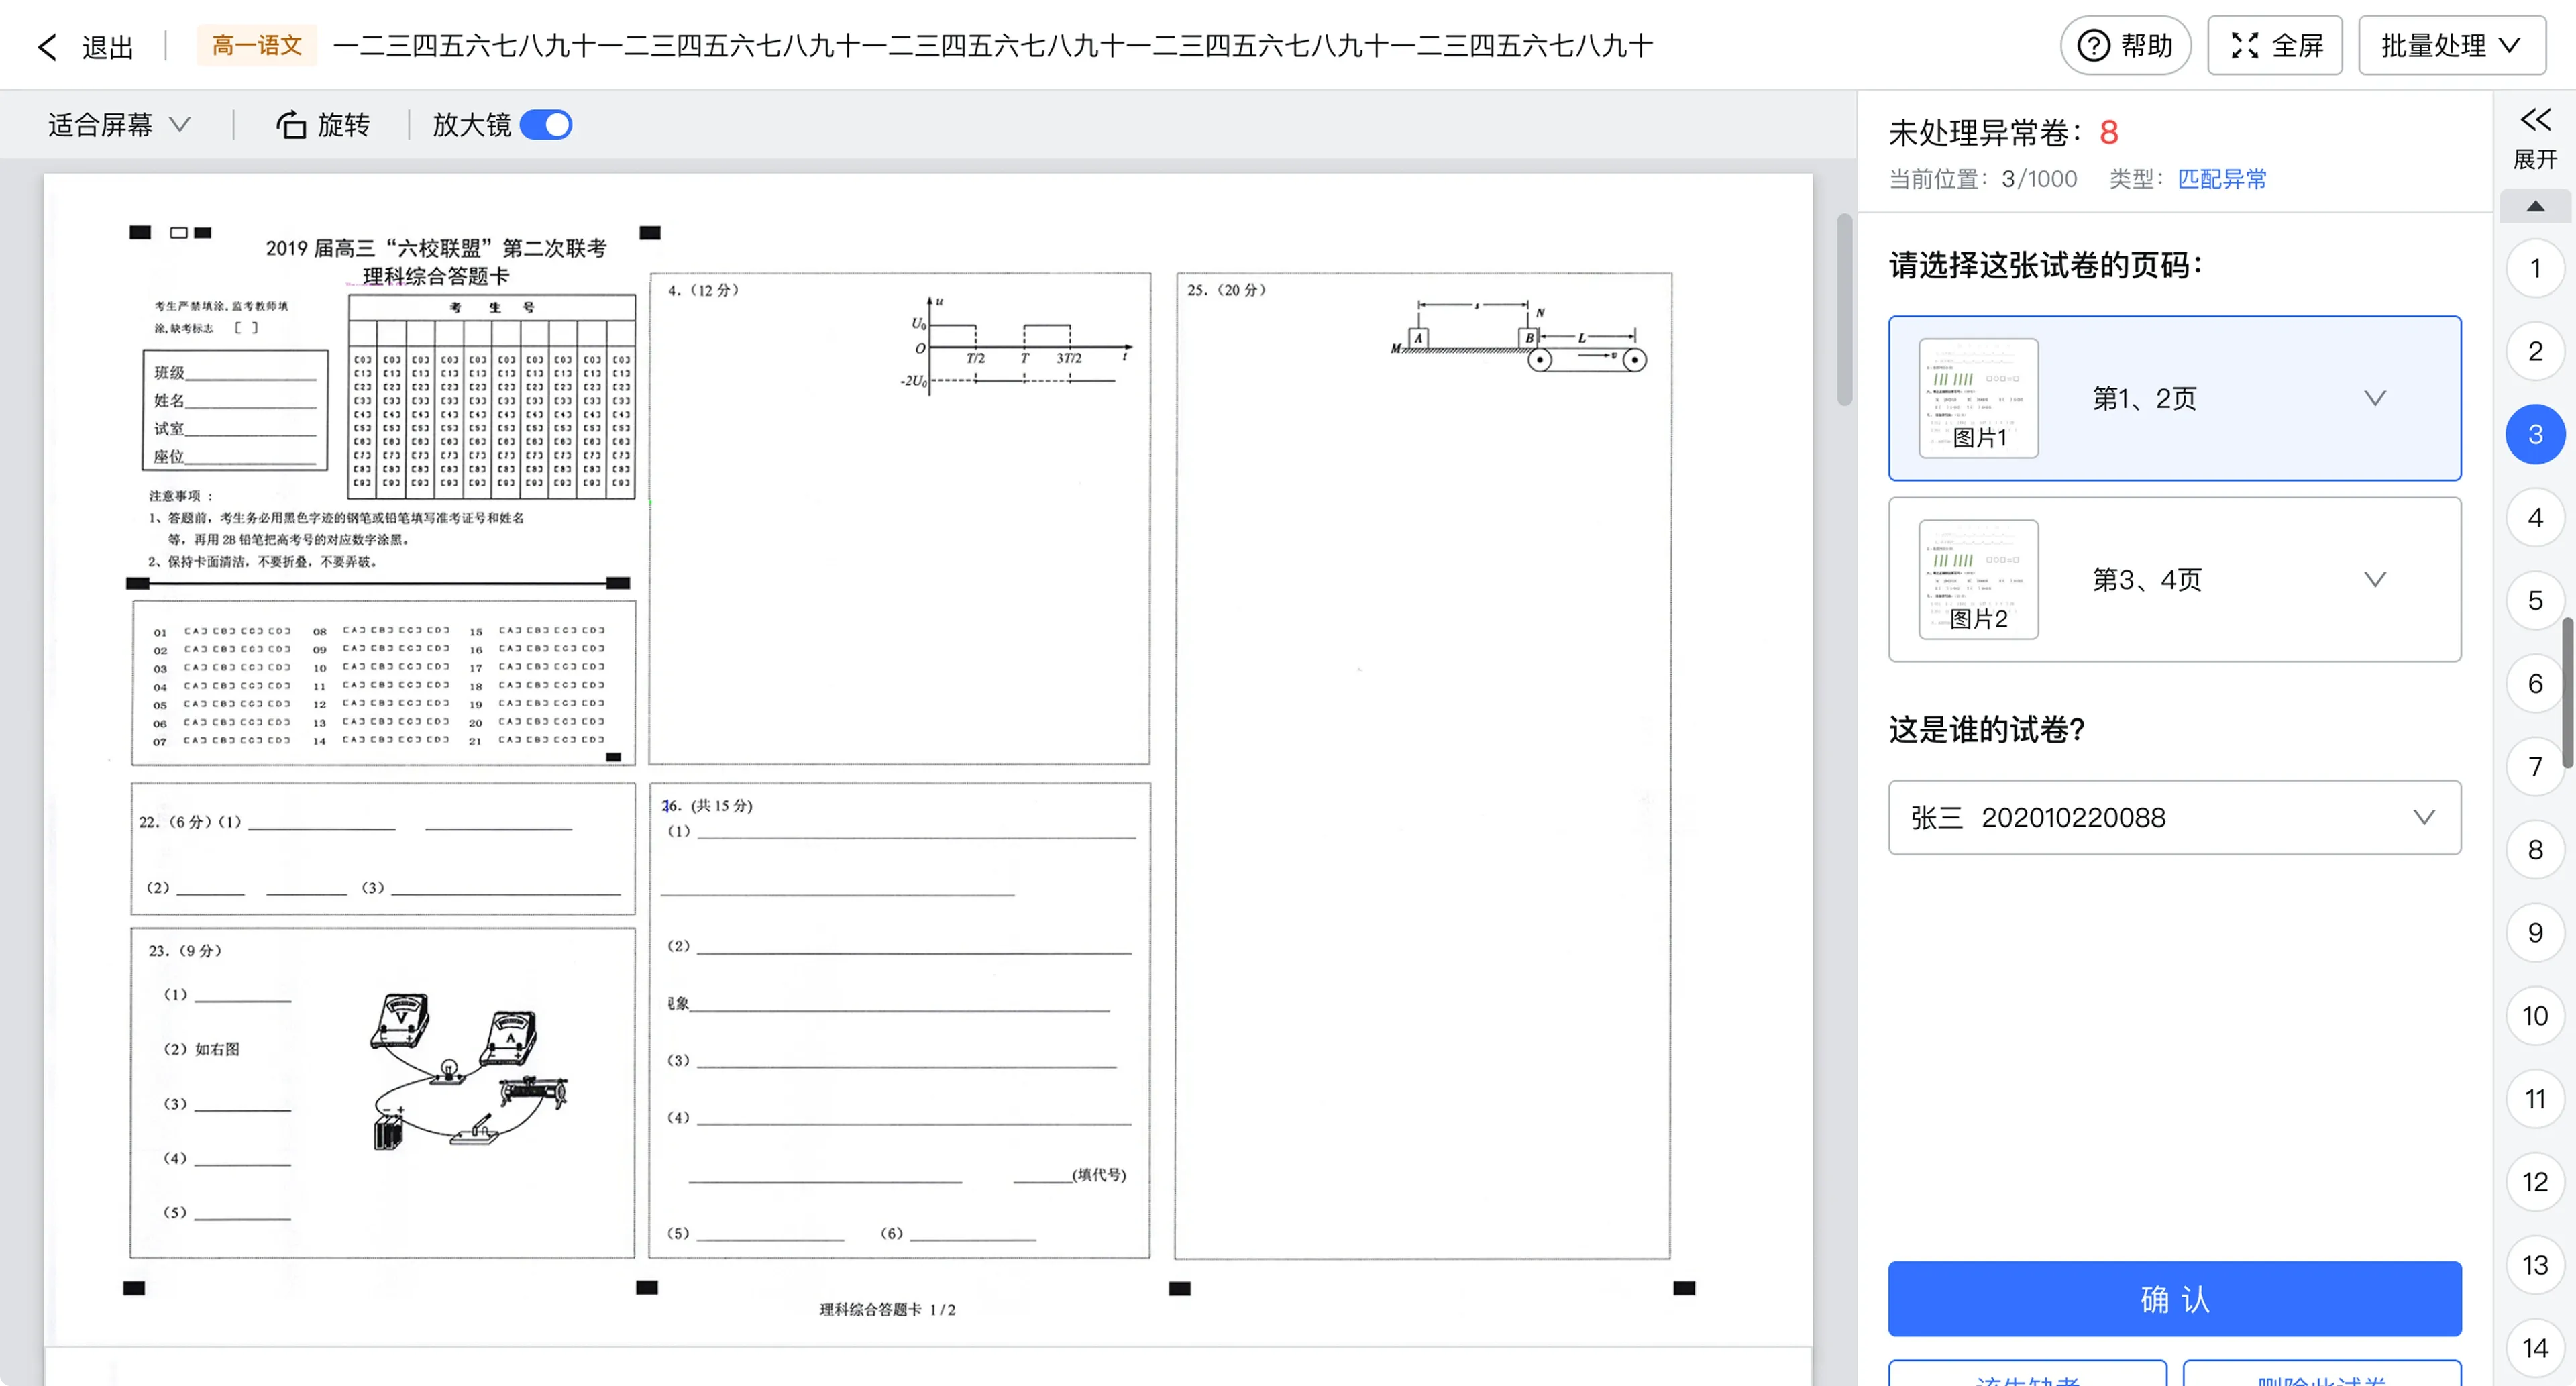Select page number 7 in sidebar
Screen dimensions: 2576x1386
pos(2535,766)
